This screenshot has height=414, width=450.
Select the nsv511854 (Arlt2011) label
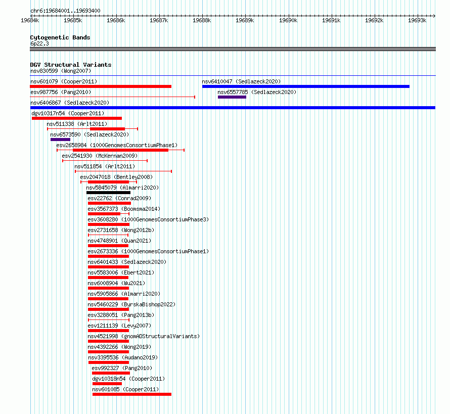[x=105, y=166]
